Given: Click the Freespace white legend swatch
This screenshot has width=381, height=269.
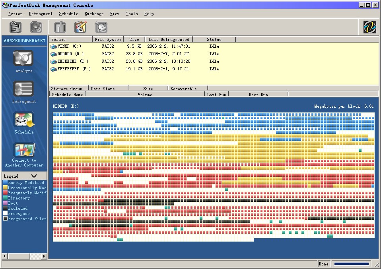Looking at the screenshot, I should pos(5,213).
